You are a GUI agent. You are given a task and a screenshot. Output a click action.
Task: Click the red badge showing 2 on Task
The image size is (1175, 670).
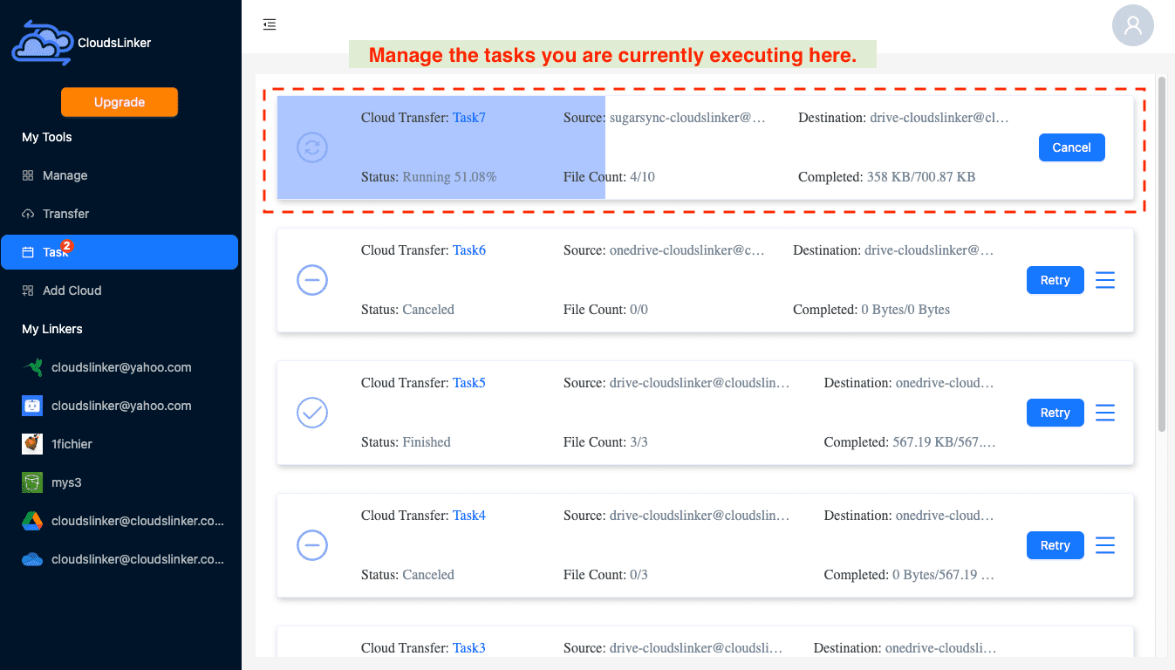pyautogui.click(x=67, y=246)
